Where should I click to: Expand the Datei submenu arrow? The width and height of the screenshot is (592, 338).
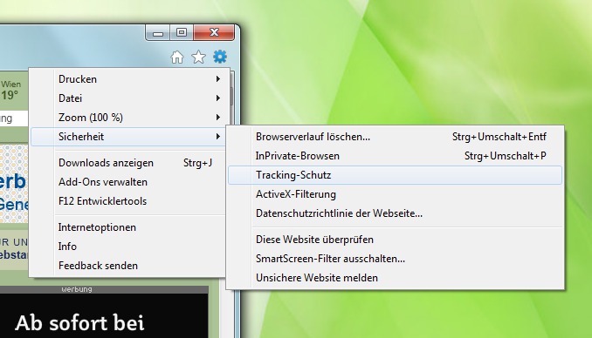click(x=218, y=98)
